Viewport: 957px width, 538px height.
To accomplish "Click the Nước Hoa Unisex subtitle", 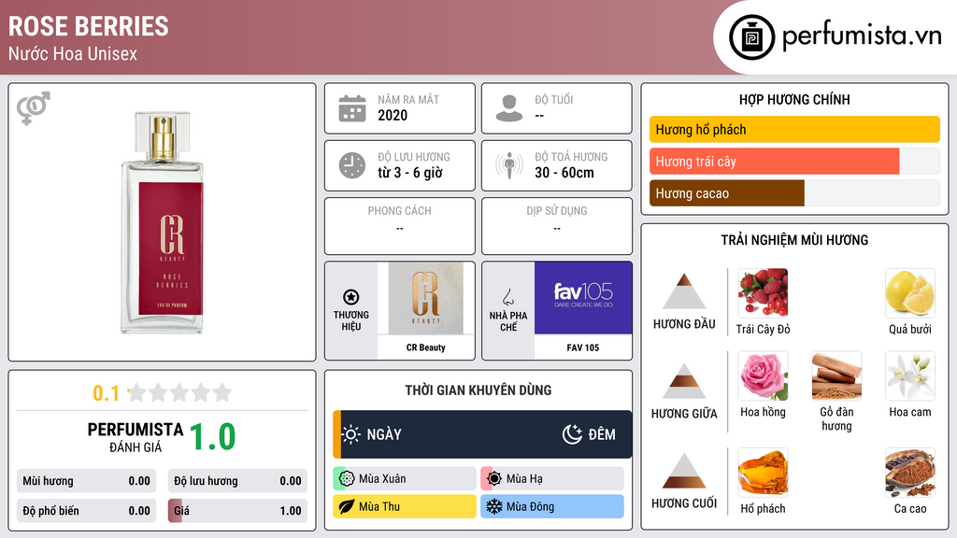I will 73,54.
